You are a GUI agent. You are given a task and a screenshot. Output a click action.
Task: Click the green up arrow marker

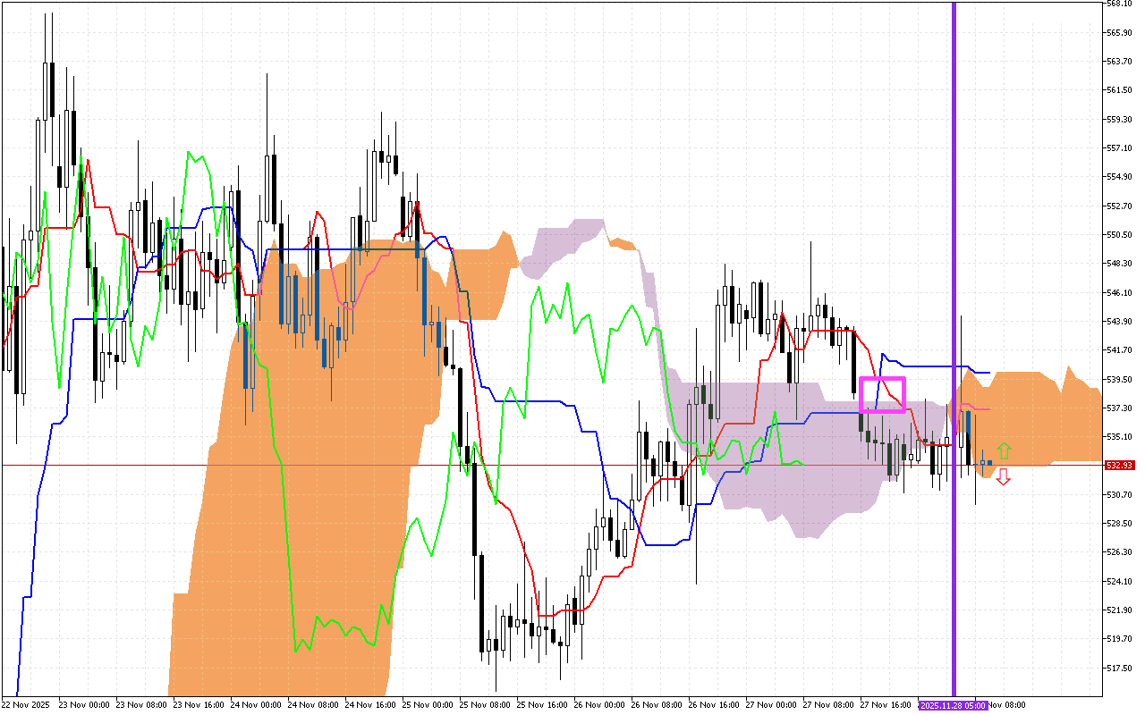1004,450
